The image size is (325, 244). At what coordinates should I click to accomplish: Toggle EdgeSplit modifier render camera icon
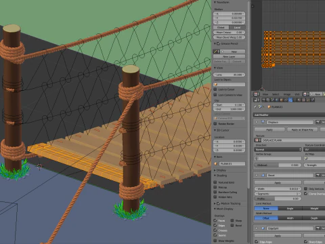318,228
